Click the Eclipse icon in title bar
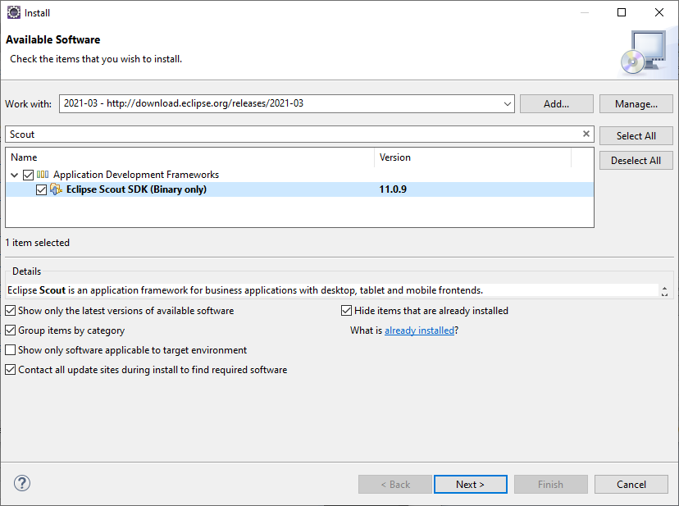The image size is (679, 506). (13, 12)
